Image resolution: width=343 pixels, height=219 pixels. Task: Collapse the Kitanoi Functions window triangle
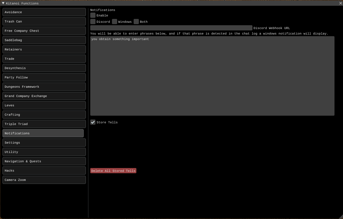[x=3, y=3]
